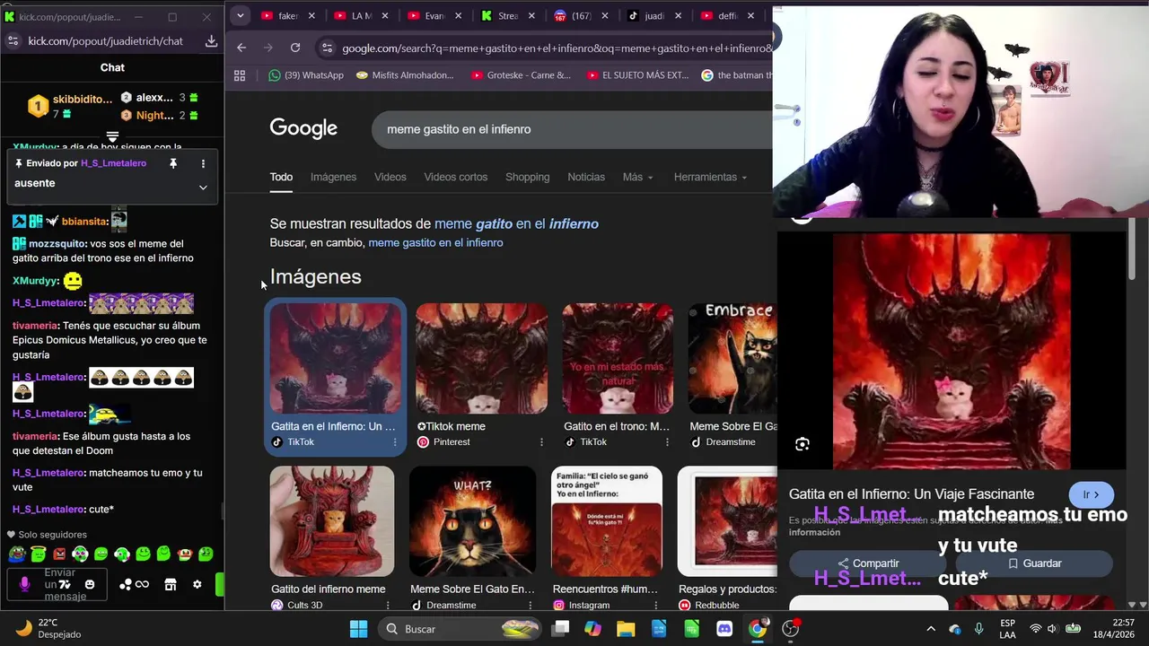The image size is (1149, 646).
Task: Open pinned message three-dot menu
Action: pos(203,163)
